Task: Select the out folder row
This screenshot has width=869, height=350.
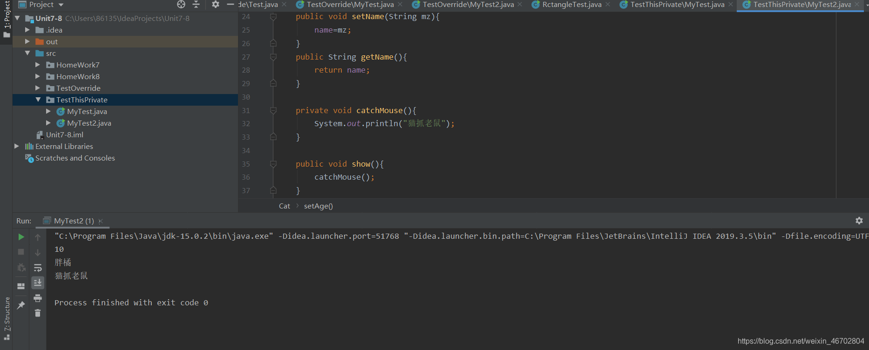Action: click(125, 41)
